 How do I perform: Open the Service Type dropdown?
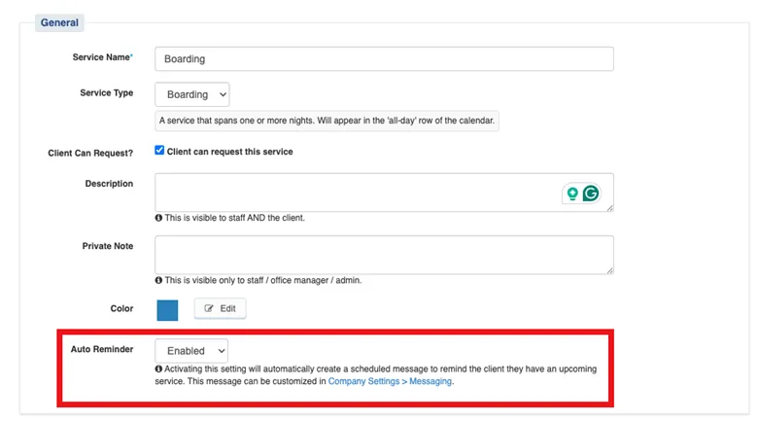(191, 94)
